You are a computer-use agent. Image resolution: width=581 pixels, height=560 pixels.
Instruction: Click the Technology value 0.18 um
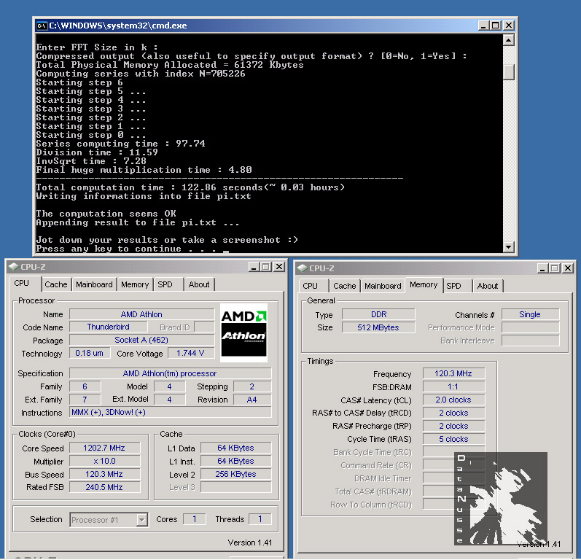point(89,353)
